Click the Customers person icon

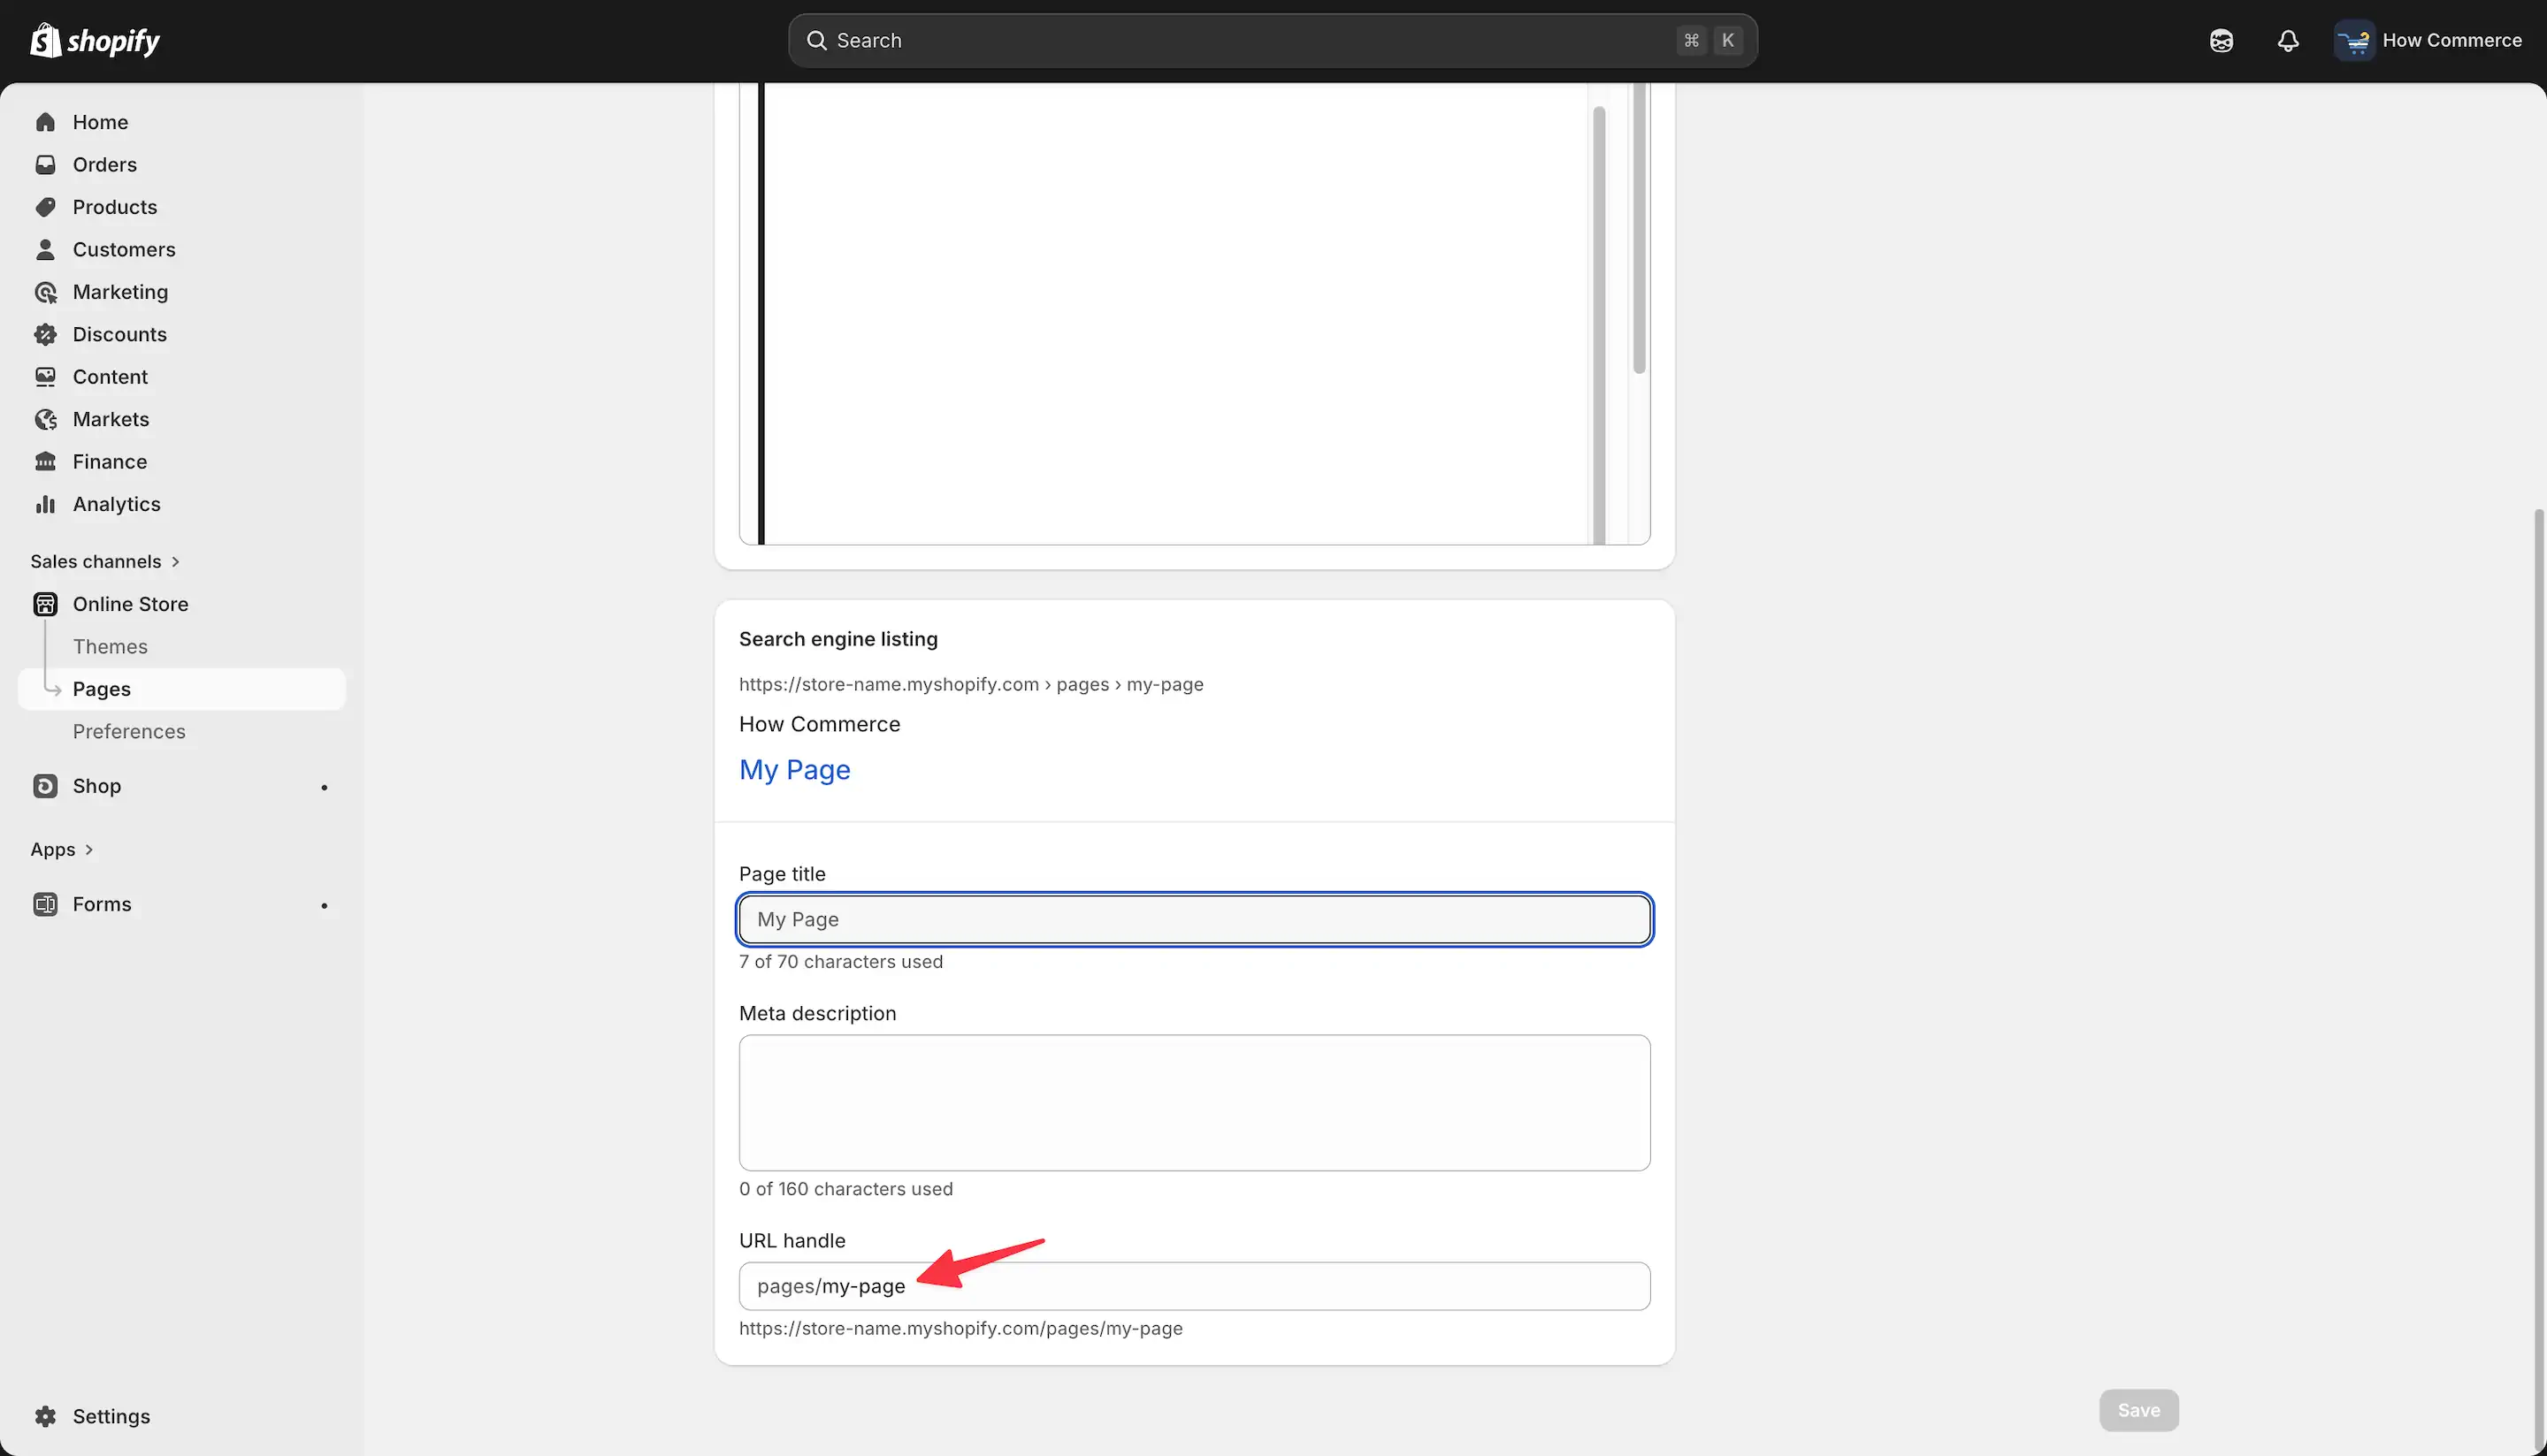click(x=45, y=249)
